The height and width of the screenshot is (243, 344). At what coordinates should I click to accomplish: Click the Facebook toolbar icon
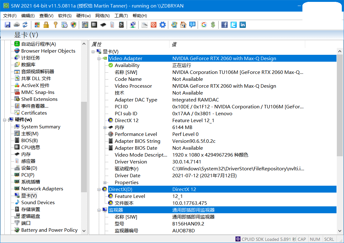coord(225,25)
